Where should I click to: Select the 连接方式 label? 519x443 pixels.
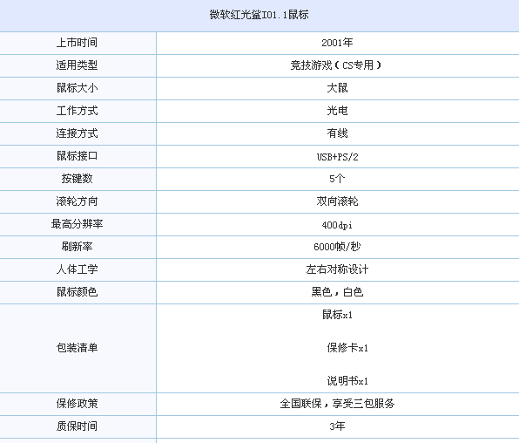click(78, 133)
